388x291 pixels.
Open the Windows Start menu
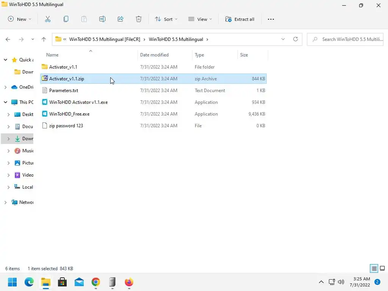[x=13, y=282]
